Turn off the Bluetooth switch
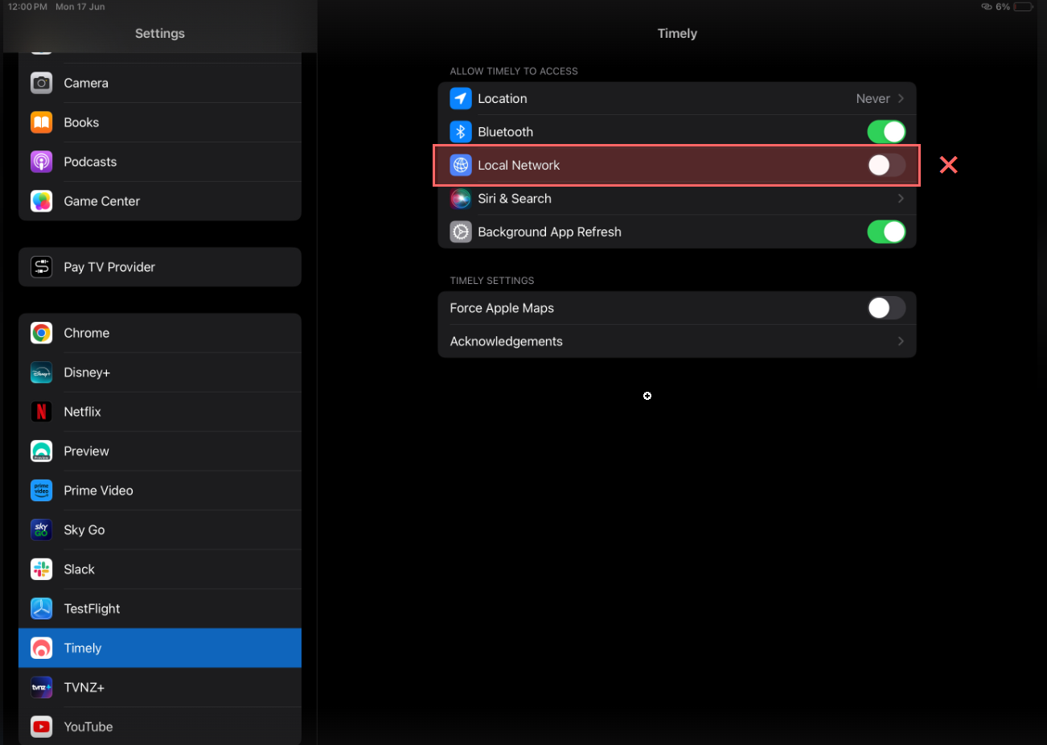This screenshot has width=1047, height=745. pyautogui.click(x=886, y=132)
